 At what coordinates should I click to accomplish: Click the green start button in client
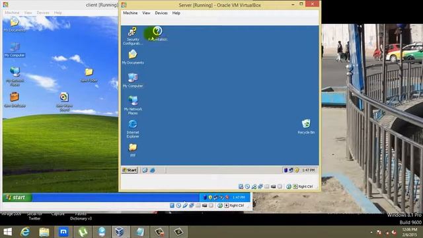pos(17,197)
